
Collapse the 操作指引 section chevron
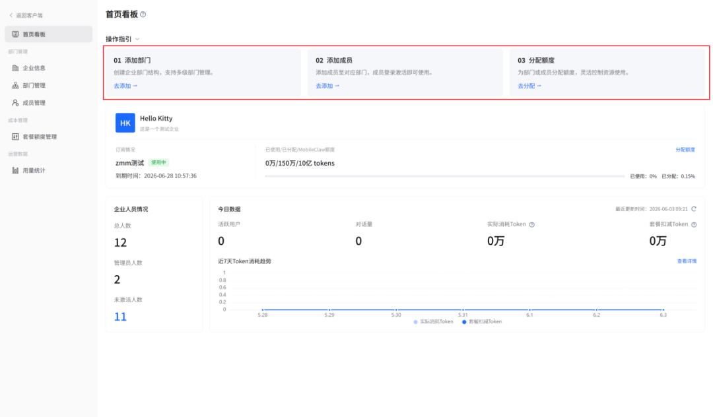coord(137,39)
